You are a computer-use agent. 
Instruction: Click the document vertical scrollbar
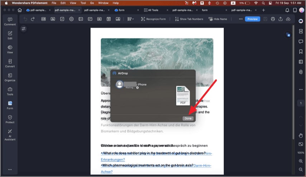coord(293,82)
